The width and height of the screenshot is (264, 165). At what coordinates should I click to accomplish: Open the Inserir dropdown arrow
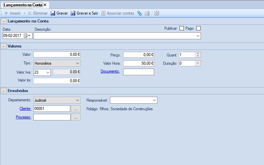pos(24,13)
